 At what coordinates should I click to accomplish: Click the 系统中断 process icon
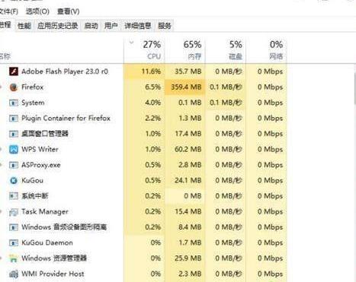click(x=14, y=196)
